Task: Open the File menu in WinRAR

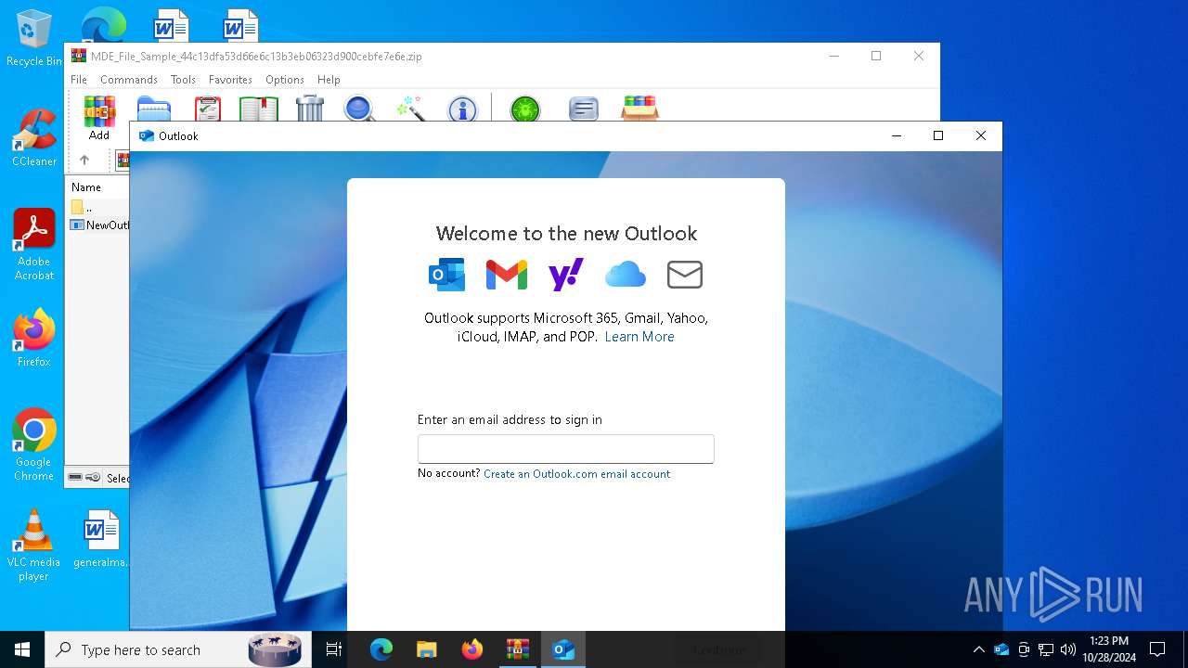Action: (79, 80)
